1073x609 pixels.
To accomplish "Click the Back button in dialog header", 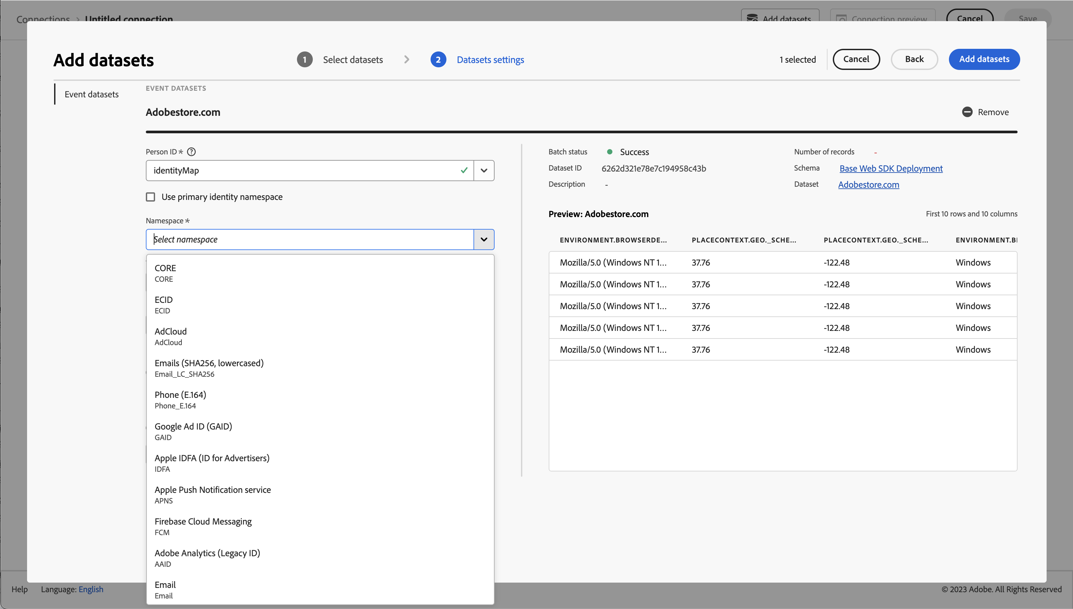I will pyautogui.click(x=914, y=59).
